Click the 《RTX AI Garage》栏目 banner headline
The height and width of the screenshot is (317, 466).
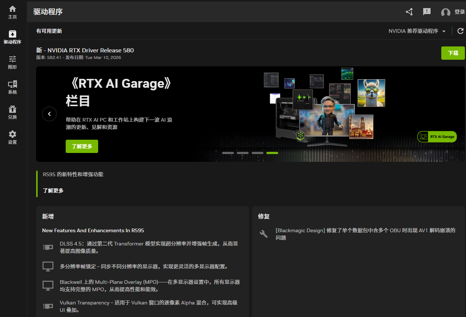pos(119,92)
